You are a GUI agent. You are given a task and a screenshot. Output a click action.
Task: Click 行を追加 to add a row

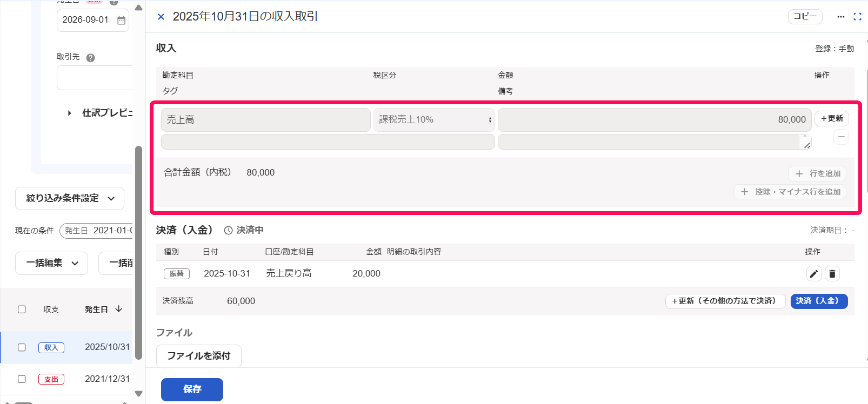point(817,173)
